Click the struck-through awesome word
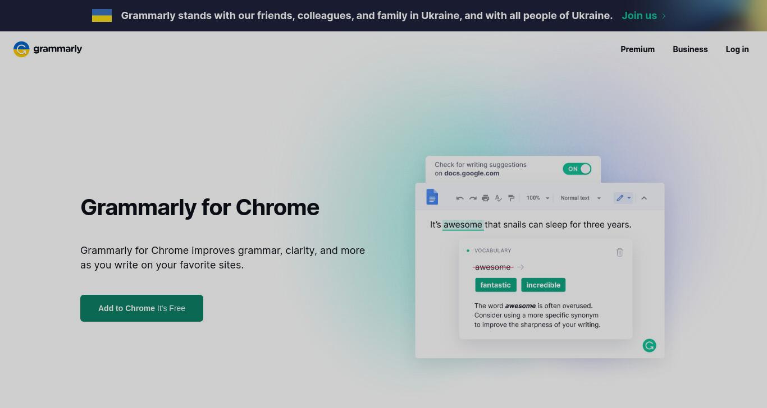This screenshot has width=767, height=408. click(493, 267)
